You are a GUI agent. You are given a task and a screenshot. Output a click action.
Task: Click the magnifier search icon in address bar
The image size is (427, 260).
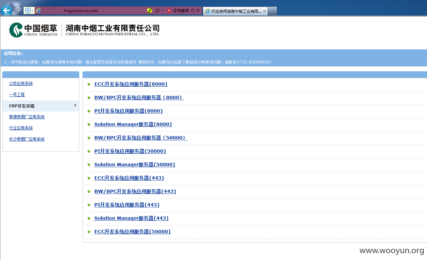click(x=158, y=10)
